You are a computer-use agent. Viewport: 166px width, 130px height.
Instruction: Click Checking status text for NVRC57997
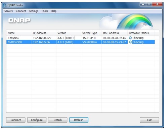[x=138, y=42]
